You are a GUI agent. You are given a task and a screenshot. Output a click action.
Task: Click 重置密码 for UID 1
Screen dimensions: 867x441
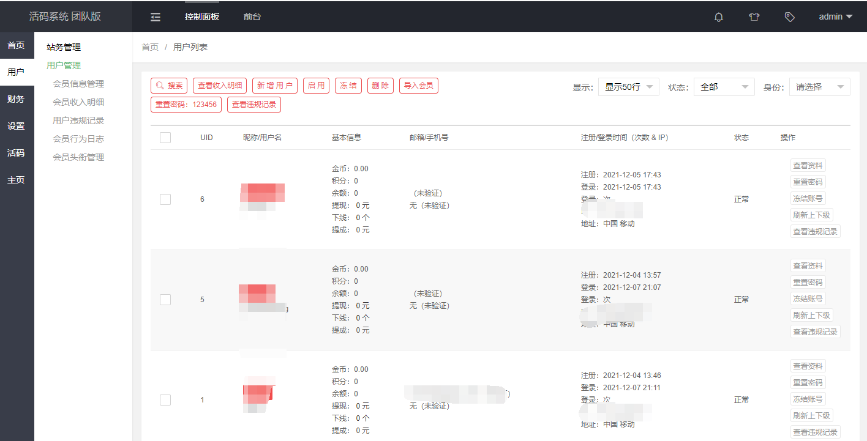pos(808,382)
